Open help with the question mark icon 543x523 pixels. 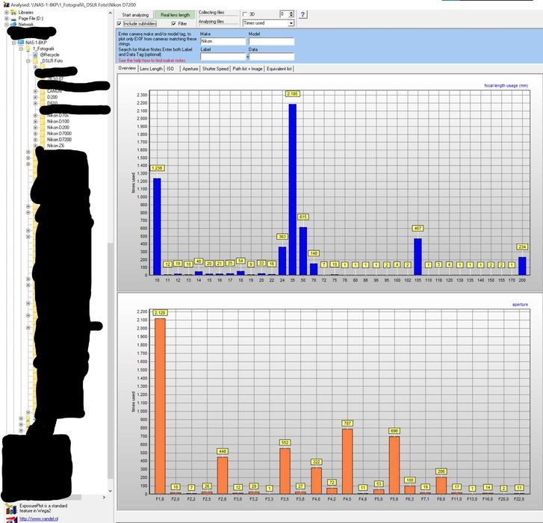(x=302, y=14)
